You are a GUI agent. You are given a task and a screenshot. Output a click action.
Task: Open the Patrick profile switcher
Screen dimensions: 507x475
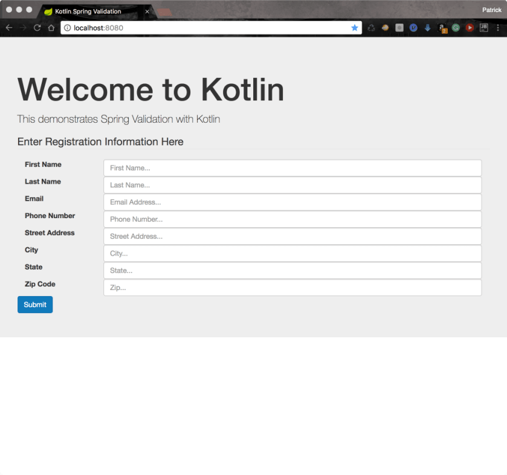491,10
